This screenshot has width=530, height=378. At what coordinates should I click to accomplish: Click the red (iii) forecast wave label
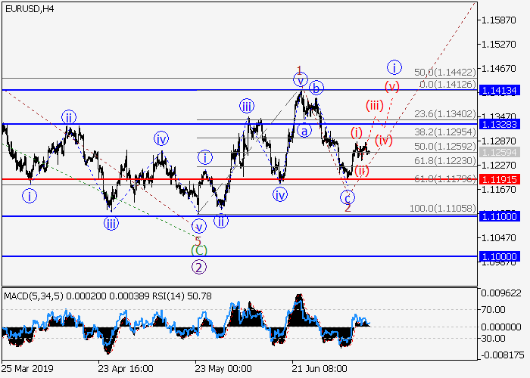coord(375,105)
